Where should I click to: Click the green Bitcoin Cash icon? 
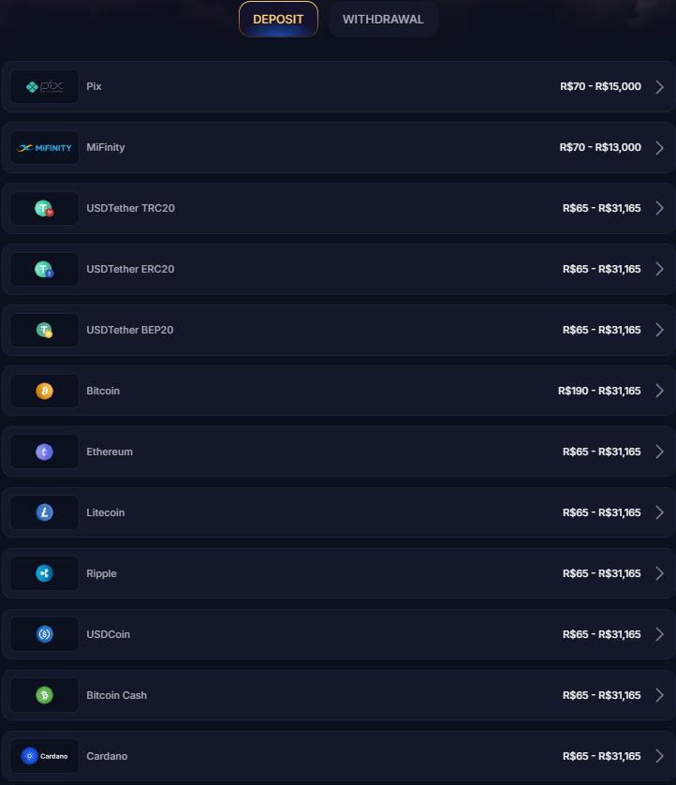(44, 696)
